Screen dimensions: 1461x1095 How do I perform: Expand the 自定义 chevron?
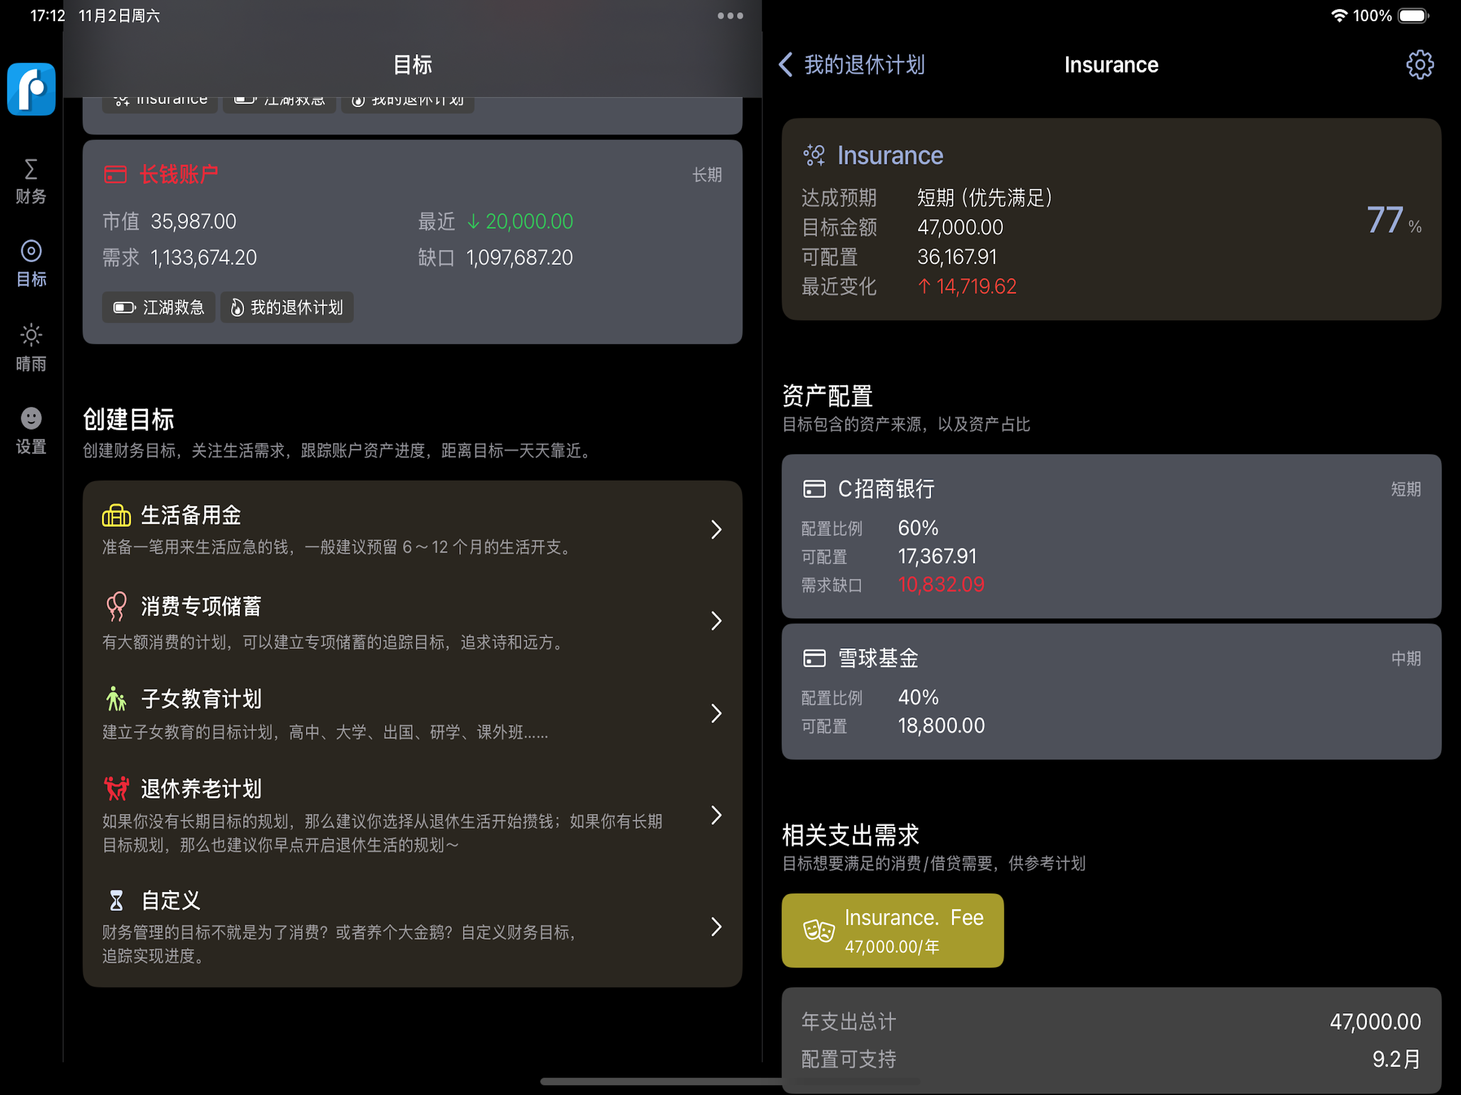[x=717, y=927]
